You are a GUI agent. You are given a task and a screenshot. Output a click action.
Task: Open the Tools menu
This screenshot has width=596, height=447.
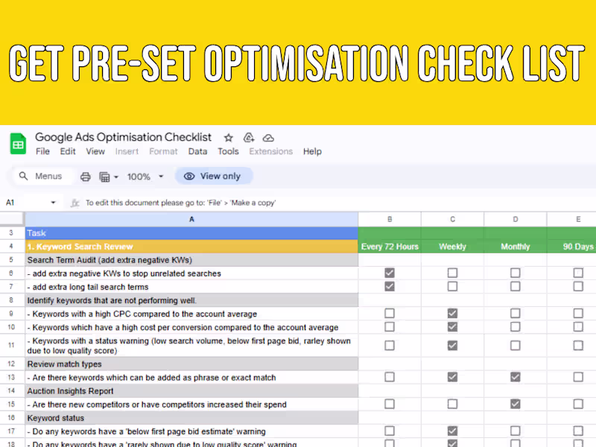228,151
